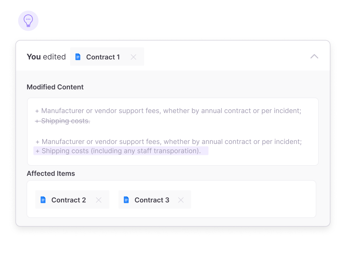Click the Contract 3 document icon
Screen dimensions: 345x266
[126, 200]
